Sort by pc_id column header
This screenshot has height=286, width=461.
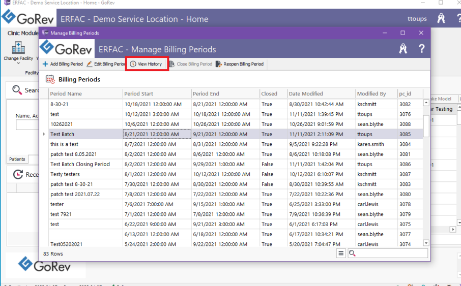pos(410,93)
